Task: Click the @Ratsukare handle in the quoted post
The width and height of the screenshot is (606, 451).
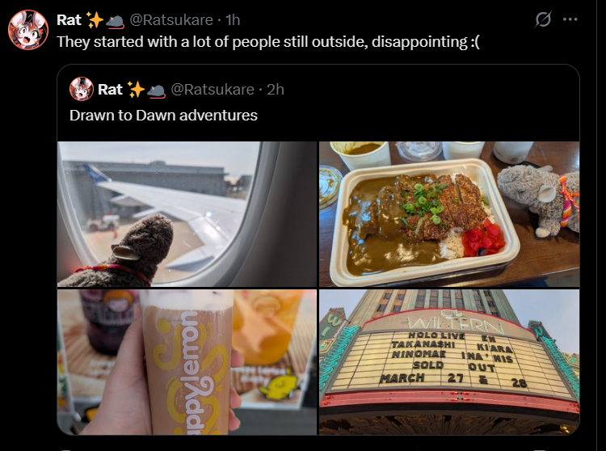Action: click(x=213, y=89)
